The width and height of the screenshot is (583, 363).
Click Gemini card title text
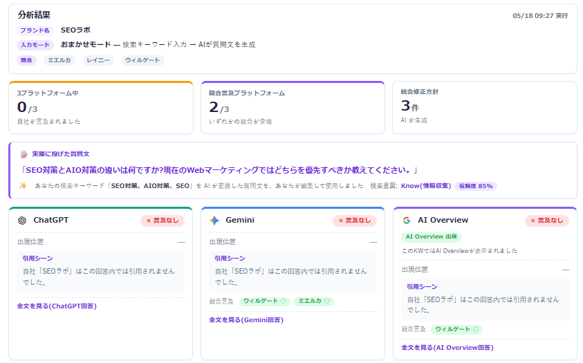(240, 220)
